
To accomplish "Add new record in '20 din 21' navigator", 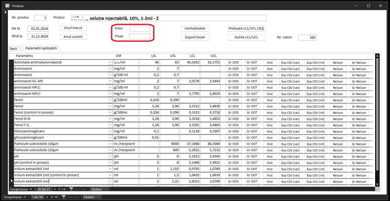I will point(64,189).
